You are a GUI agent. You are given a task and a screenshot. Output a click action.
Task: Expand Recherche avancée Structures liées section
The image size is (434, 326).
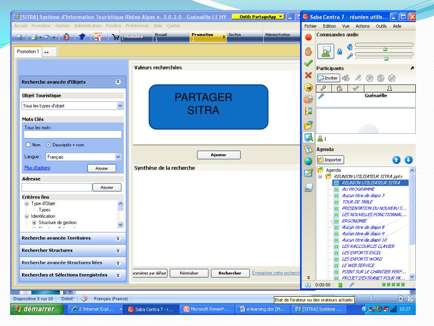pos(118,263)
